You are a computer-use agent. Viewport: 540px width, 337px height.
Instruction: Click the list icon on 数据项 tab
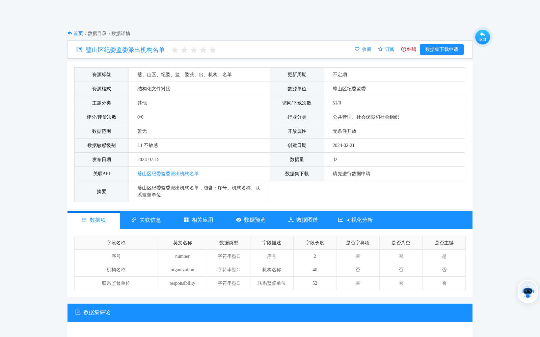click(x=84, y=220)
